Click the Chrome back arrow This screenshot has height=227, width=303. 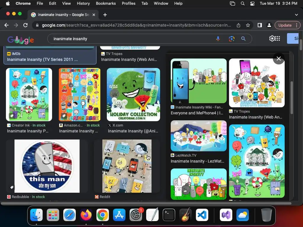coord(7,25)
